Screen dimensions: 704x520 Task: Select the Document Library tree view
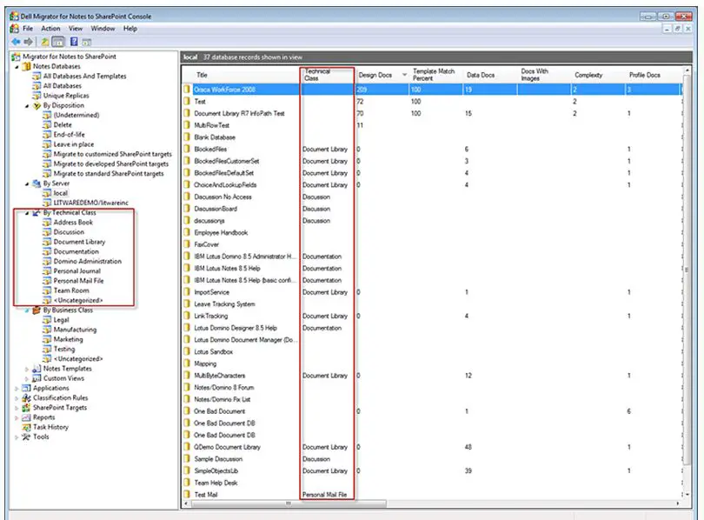tap(79, 242)
